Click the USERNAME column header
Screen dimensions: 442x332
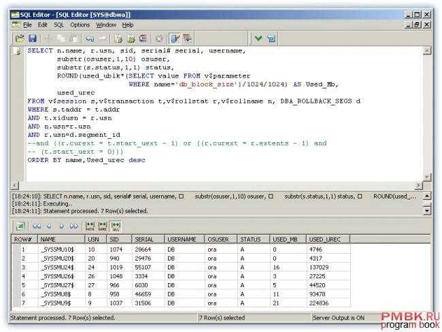tap(185, 239)
